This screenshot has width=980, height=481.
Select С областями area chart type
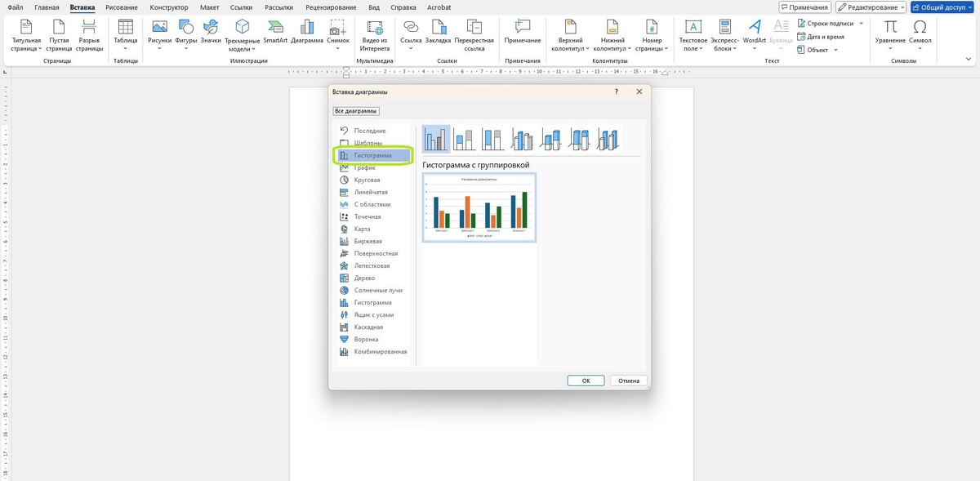click(374, 204)
